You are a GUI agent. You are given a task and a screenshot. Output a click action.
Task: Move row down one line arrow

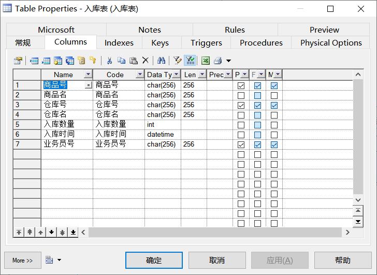click(51, 232)
